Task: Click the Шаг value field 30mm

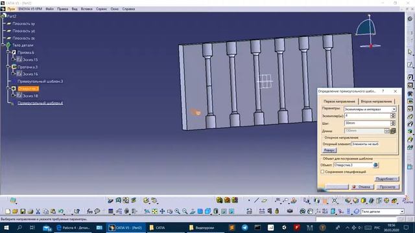Action: pyautogui.click(x=368, y=124)
